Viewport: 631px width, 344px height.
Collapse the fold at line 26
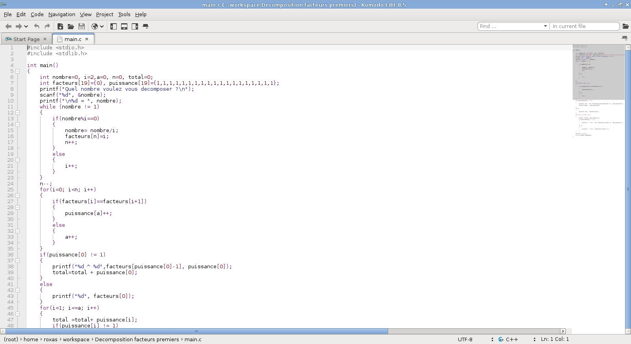[18, 195]
